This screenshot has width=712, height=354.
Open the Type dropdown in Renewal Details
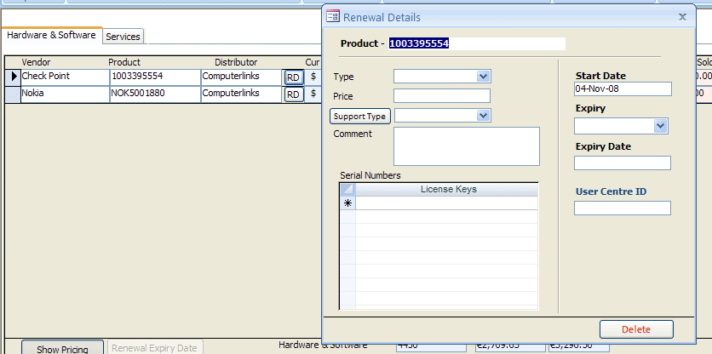click(x=484, y=77)
